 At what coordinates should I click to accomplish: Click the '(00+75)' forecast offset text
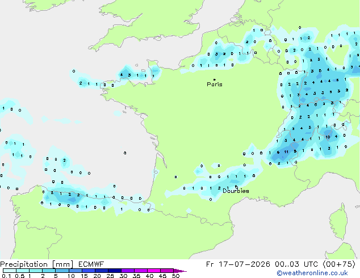[x=339, y=264]
